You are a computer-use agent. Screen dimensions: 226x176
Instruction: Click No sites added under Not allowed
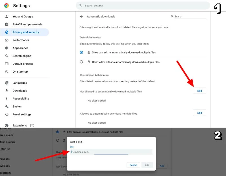[97, 101]
